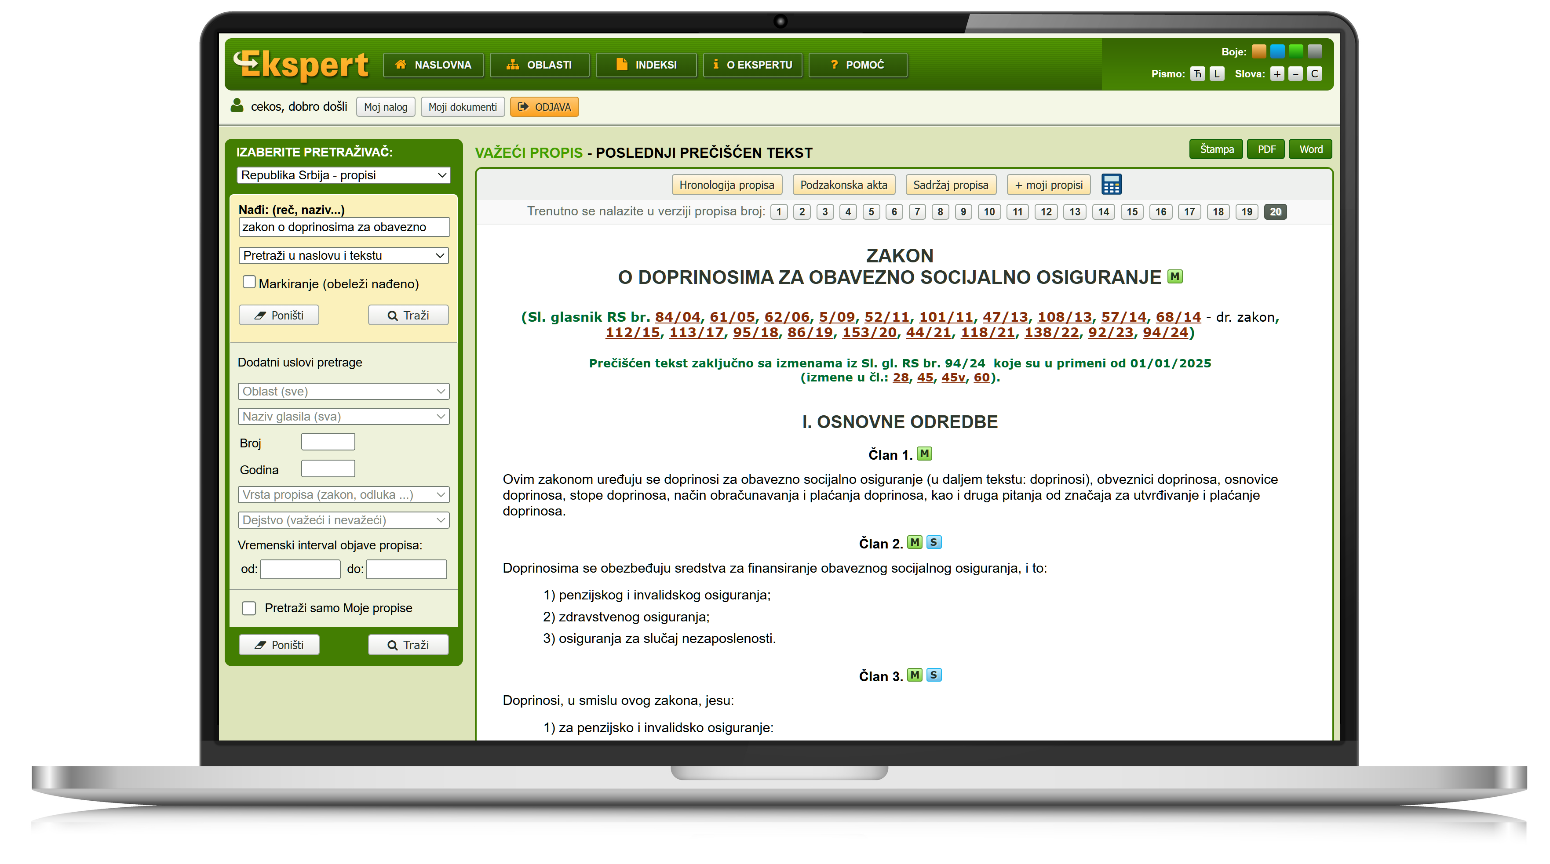Click the S icon next to Član 3
The width and height of the screenshot is (1550, 864).
934,675
